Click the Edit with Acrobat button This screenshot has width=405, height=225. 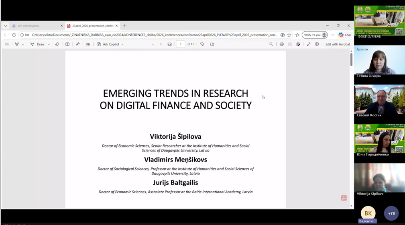coord(338,44)
